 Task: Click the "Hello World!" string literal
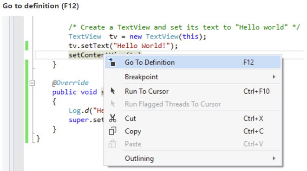(x=142, y=46)
